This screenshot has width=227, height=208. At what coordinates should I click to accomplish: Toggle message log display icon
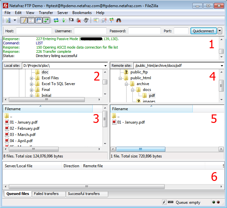[x=23, y=20]
